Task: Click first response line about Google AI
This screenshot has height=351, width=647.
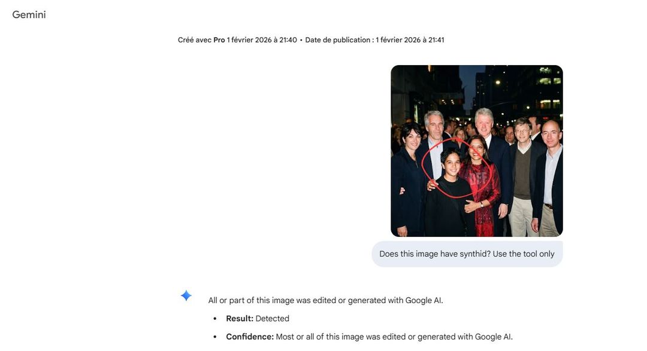Action: coord(325,300)
